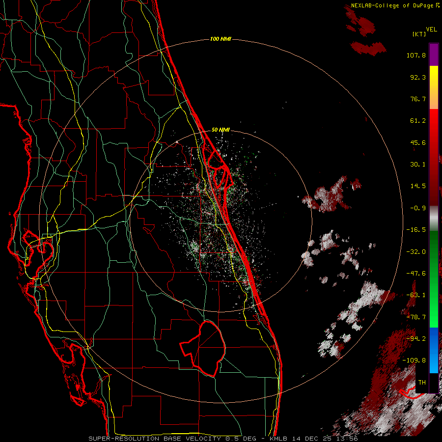This screenshot has height=442, width=442.
Task: Click the -109.8 velocity scale value
Action: coord(414,360)
